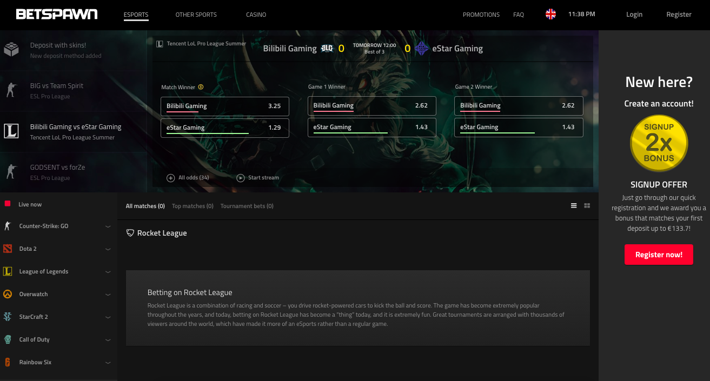Screen dimensions: 710x381
Task: Select the All matches (0) tab
Action: click(x=145, y=206)
